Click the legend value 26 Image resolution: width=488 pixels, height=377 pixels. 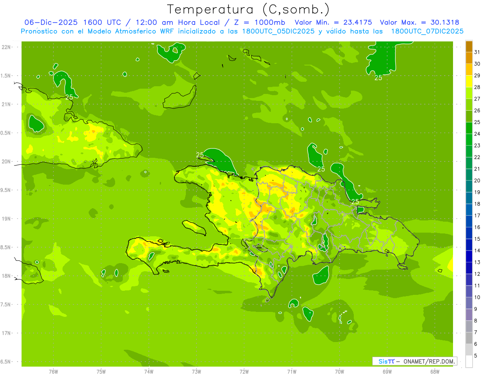pyautogui.click(x=477, y=110)
